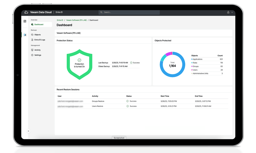Click the Activity column header in restore table
The image size is (256, 153).
(95, 96)
